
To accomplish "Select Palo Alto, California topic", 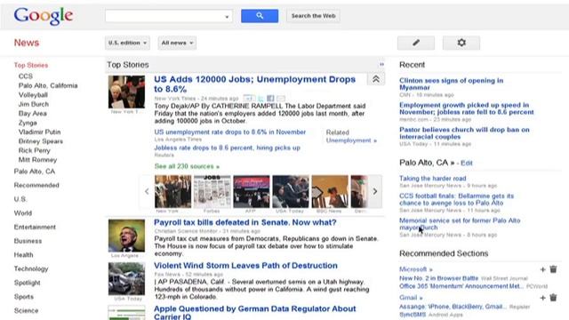I will [48, 85].
